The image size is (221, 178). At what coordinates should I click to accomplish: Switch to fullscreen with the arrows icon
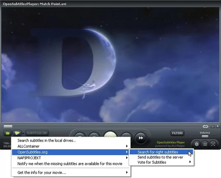(213, 144)
